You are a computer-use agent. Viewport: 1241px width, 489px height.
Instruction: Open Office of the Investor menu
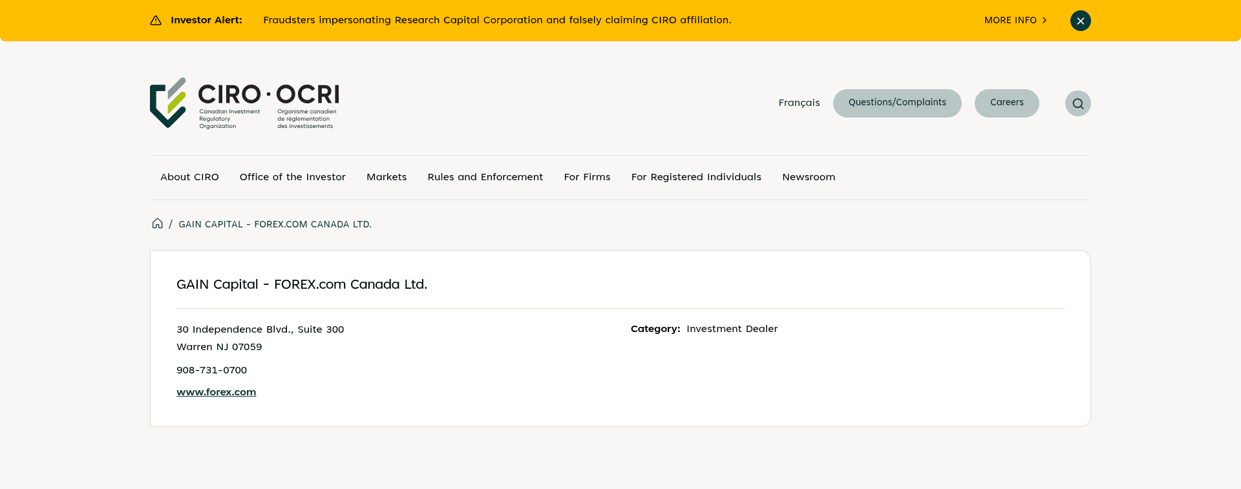(292, 177)
